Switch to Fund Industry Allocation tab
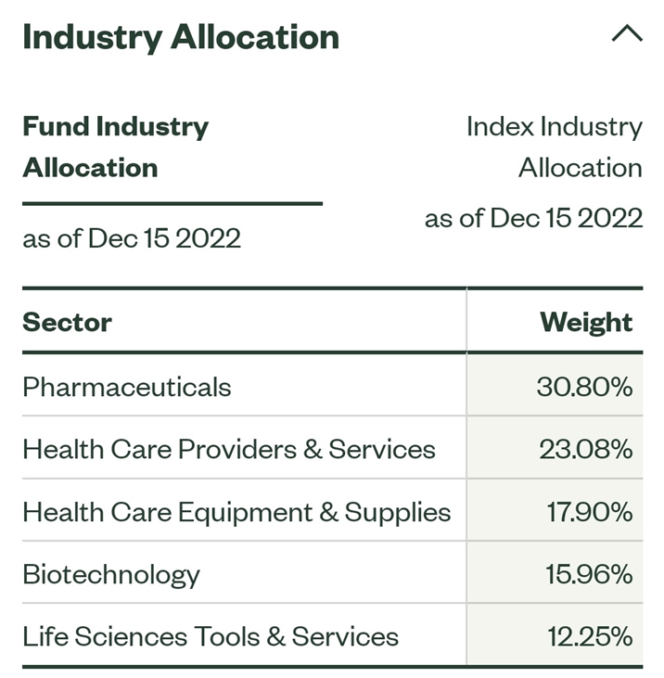The width and height of the screenshot is (664, 678). point(115,147)
